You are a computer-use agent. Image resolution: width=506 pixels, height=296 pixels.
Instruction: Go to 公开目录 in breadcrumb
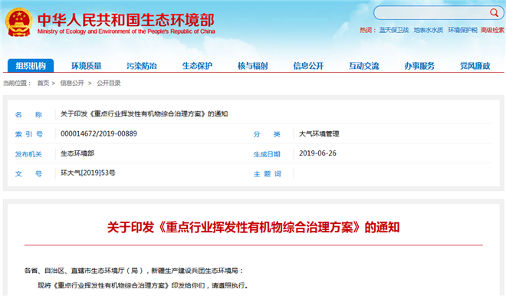click(109, 83)
